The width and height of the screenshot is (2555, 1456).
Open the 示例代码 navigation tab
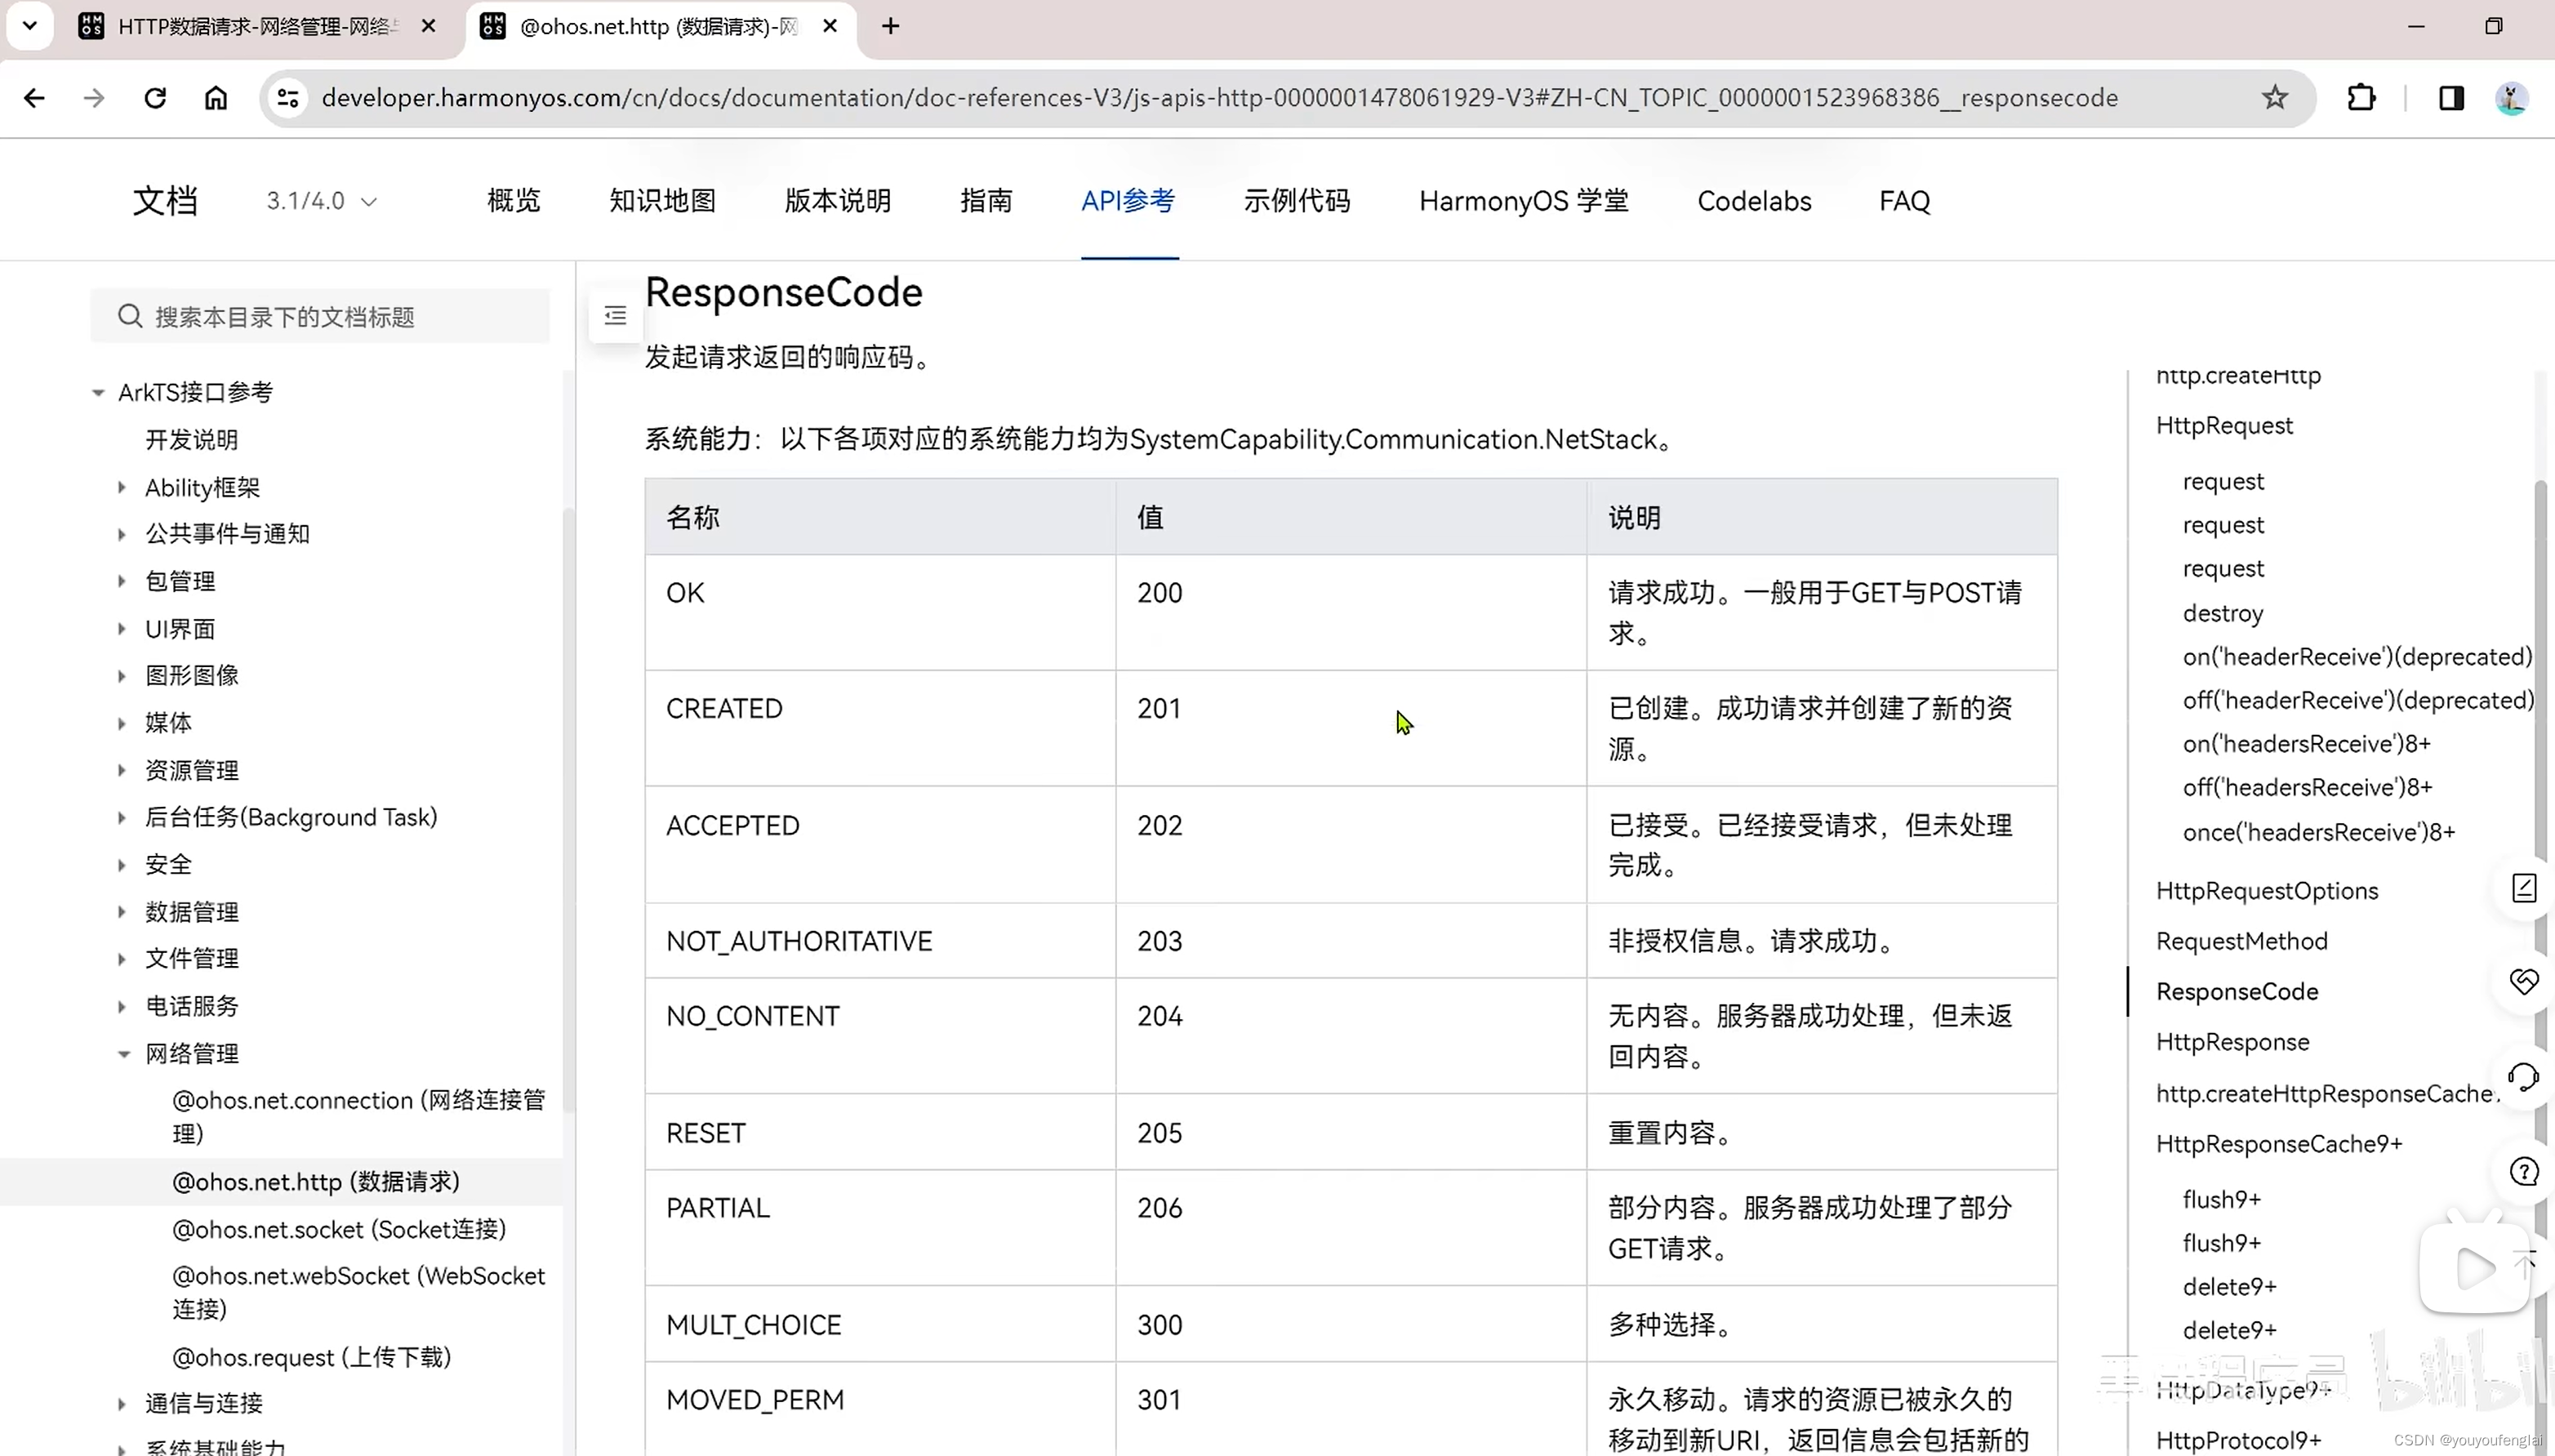pos(1298,201)
